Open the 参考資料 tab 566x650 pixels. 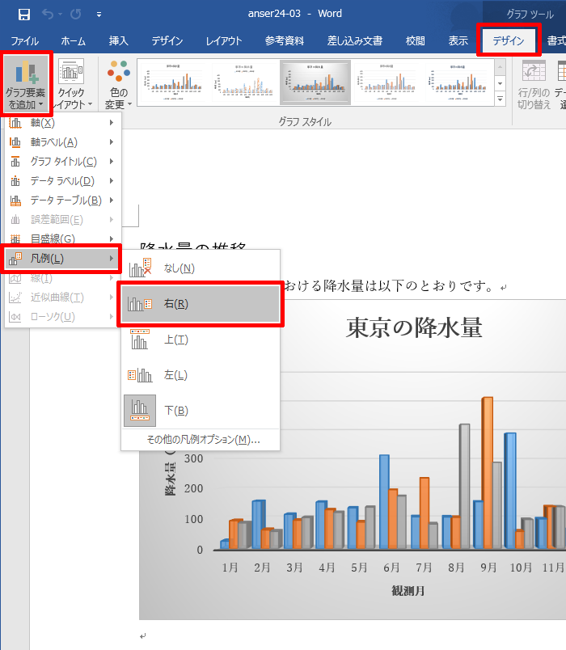pos(285,41)
